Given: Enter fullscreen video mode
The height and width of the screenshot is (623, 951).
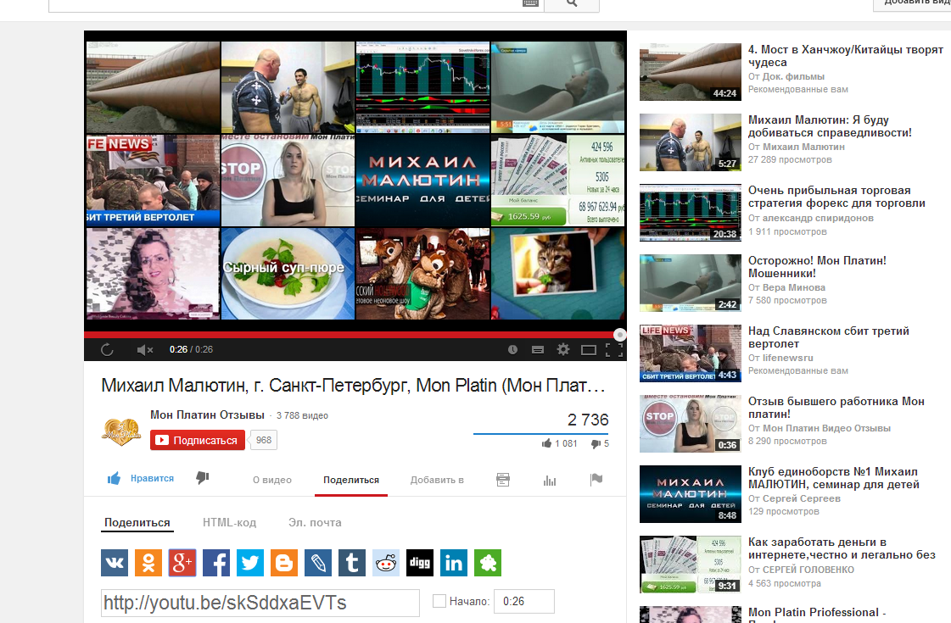Looking at the screenshot, I should point(614,350).
